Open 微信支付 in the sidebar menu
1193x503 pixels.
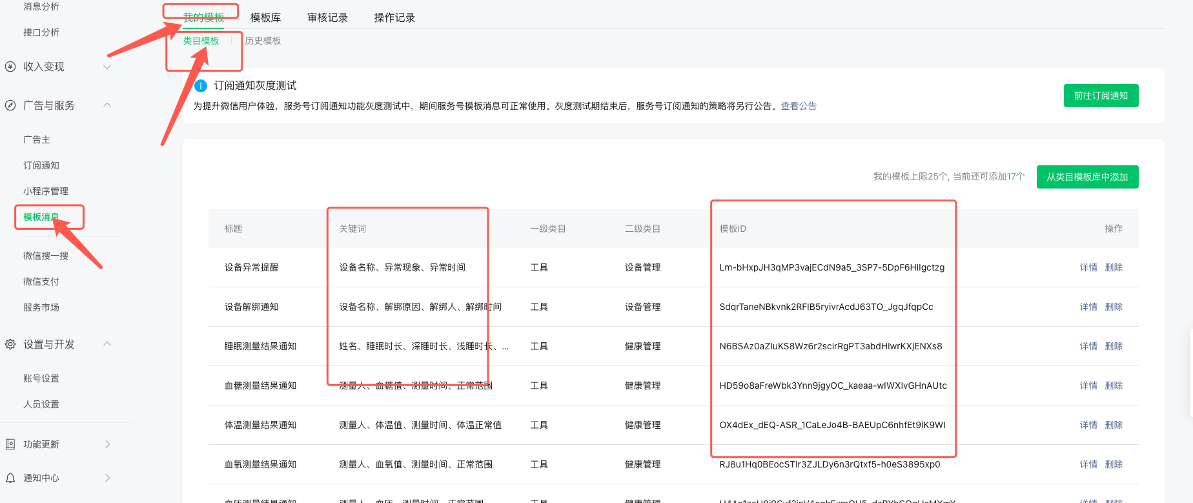pos(41,282)
